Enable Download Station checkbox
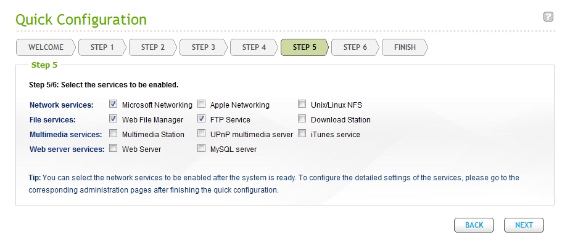 (302, 119)
